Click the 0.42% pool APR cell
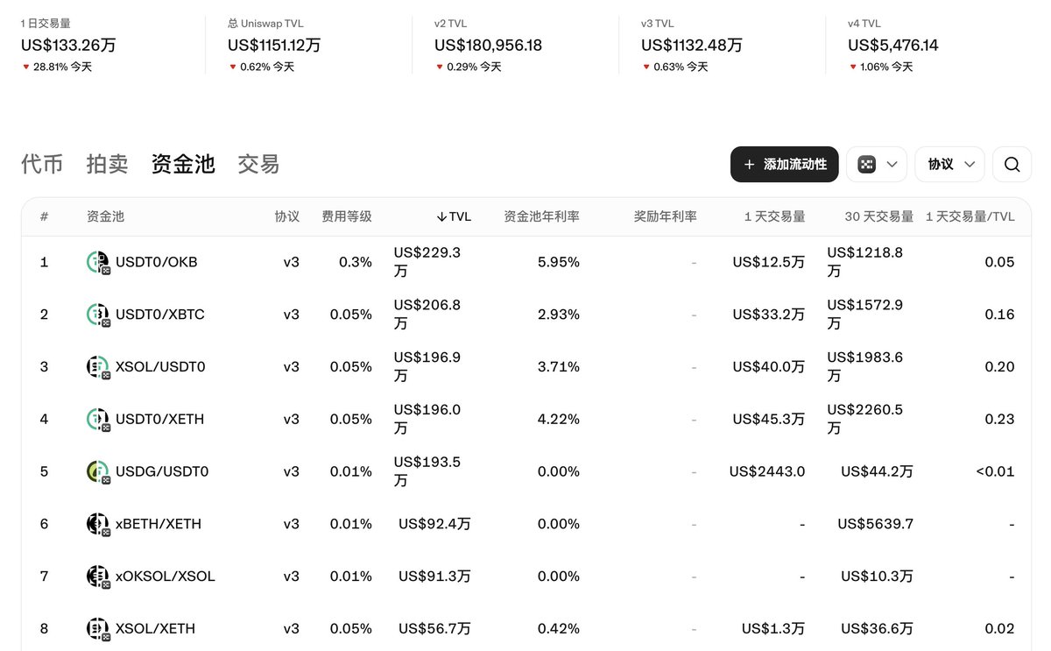This screenshot has height=651, width=1051. pyautogui.click(x=559, y=629)
